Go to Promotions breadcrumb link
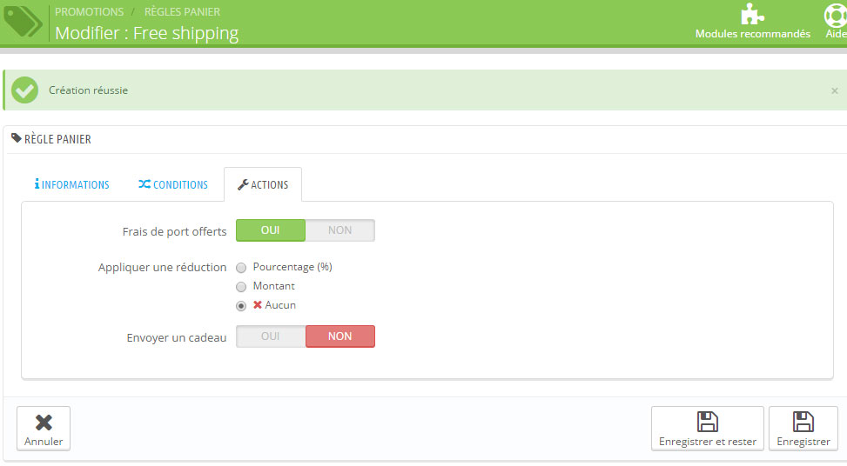 pyautogui.click(x=89, y=11)
